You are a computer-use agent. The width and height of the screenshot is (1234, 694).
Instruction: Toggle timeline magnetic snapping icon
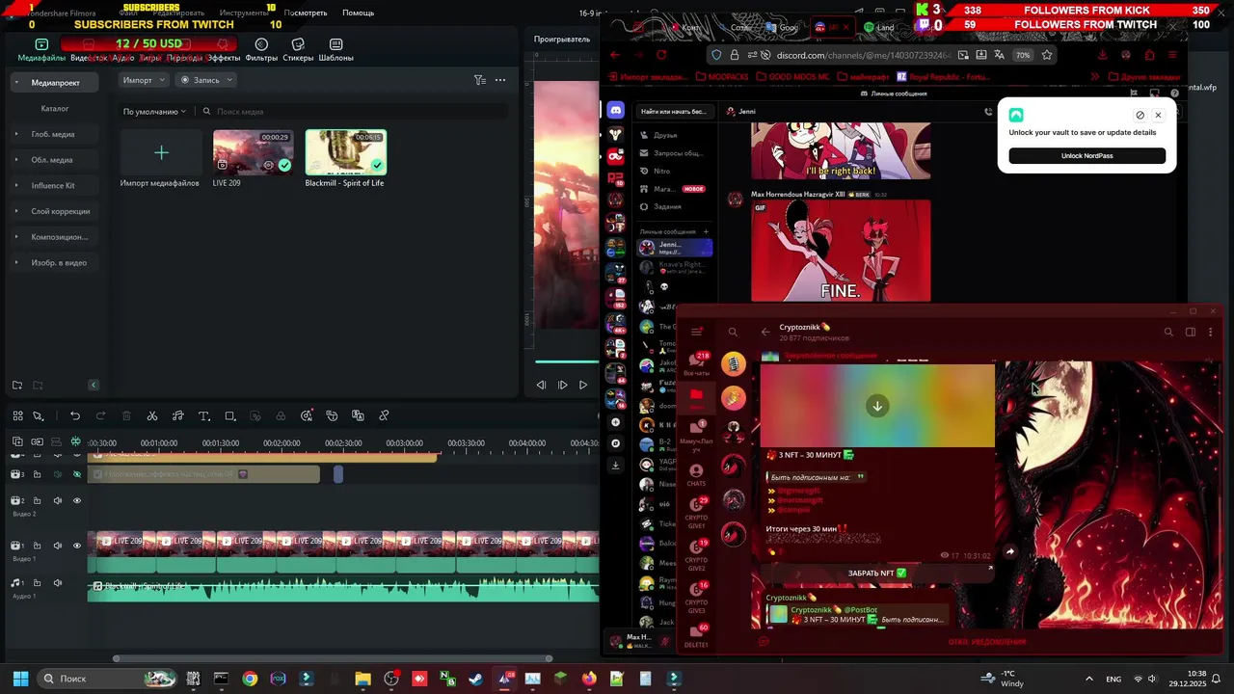pyautogui.click(x=76, y=442)
